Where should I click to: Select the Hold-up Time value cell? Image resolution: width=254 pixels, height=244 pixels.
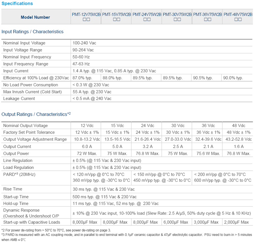click(x=116, y=203)
